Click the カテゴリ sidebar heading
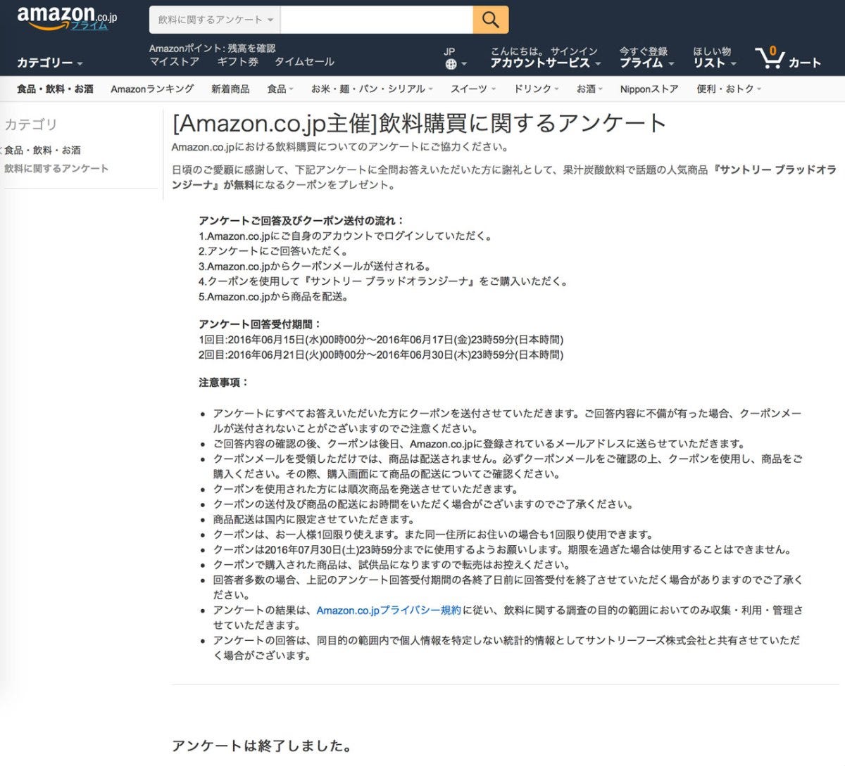This screenshot has width=845, height=766. 30,125
